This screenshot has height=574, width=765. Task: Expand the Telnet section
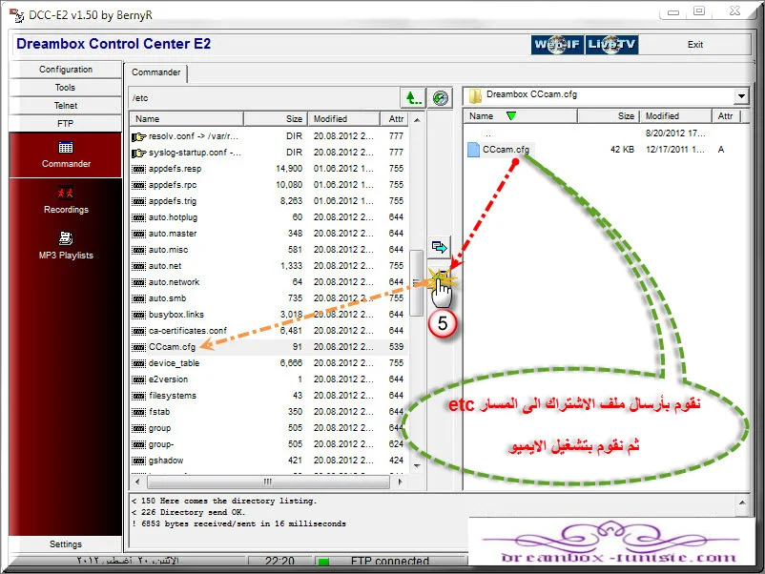click(x=66, y=106)
